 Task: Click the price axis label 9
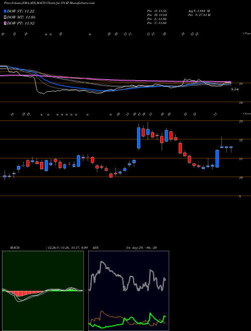coord(240,197)
